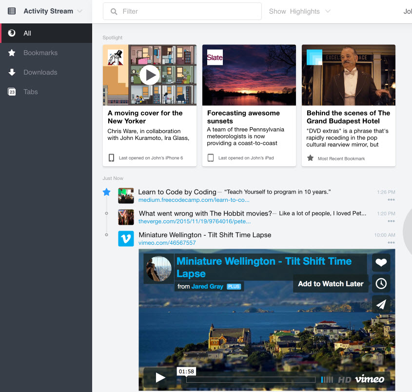Click the blue square site icon on Budapest card

click(x=314, y=57)
